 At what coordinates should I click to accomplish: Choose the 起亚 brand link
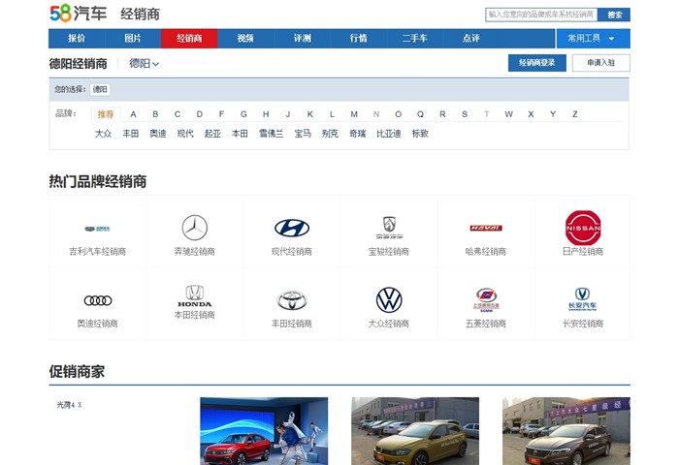click(212, 134)
